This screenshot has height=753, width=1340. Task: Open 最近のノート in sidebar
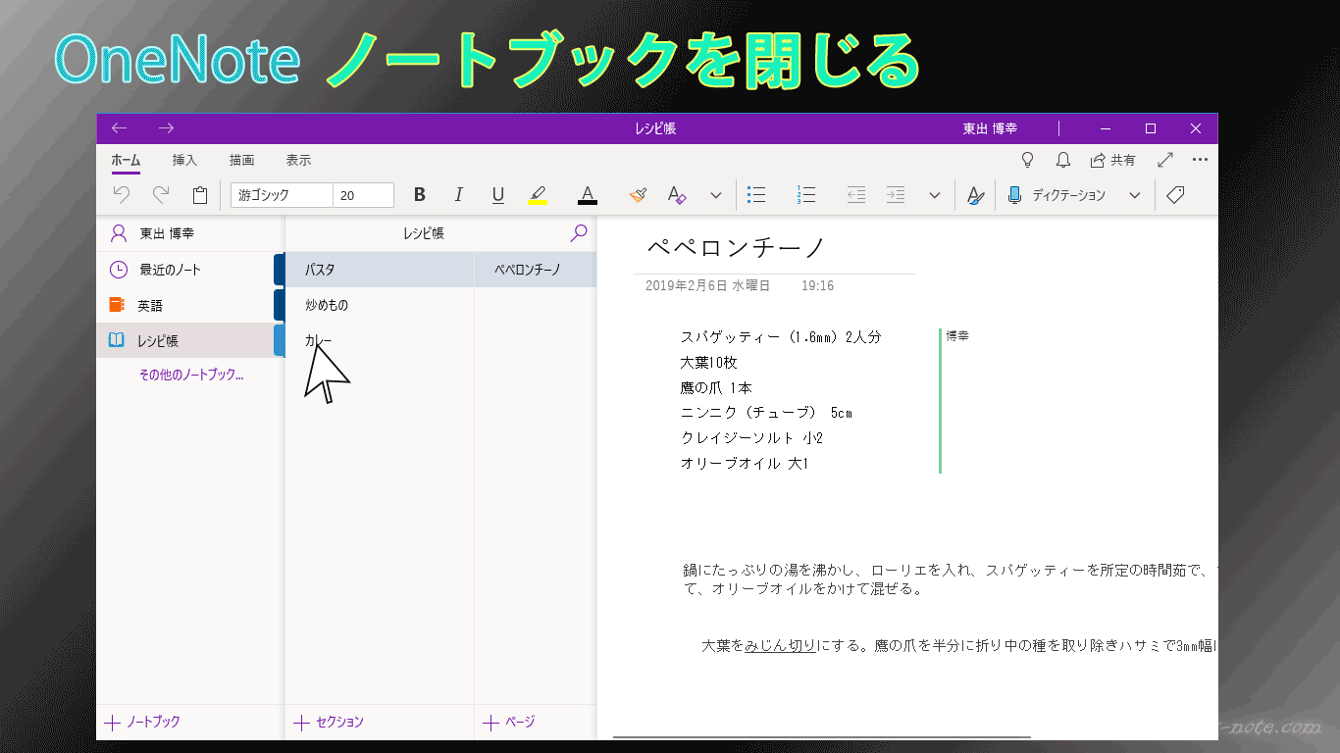[x=190, y=270]
